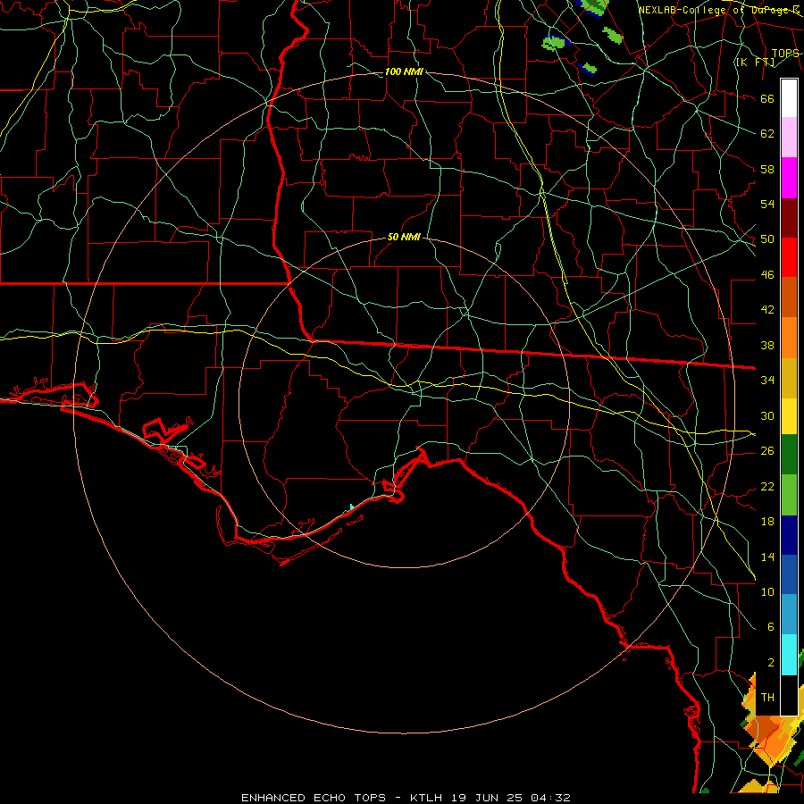Click the dark orange legend band near 42
Image resolution: width=804 pixels, height=804 pixels.
(x=789, y=297)
